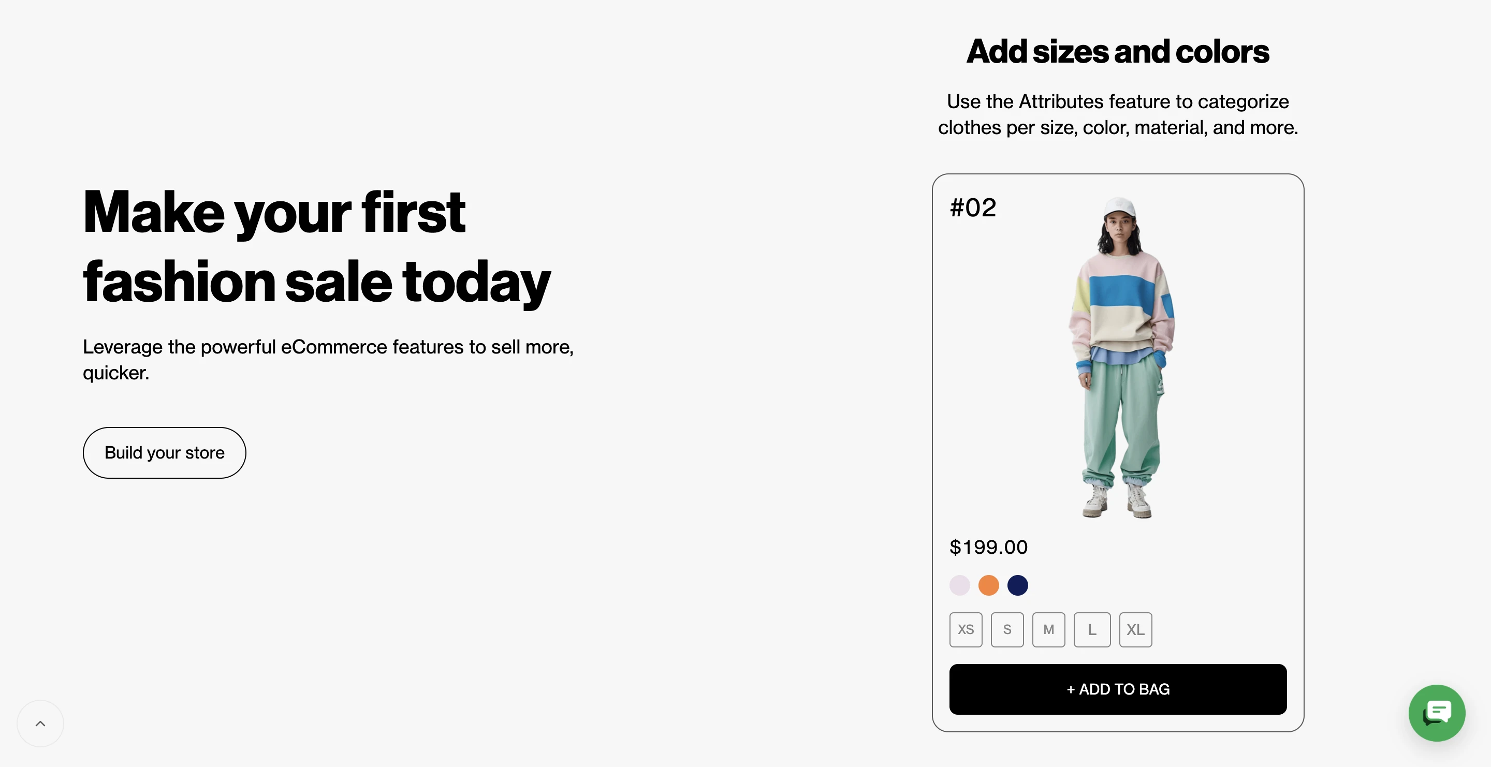Click the Use the Attributes feature description
The height and width of the screenshot is (767, 1491).
[x=1118, y=114]
